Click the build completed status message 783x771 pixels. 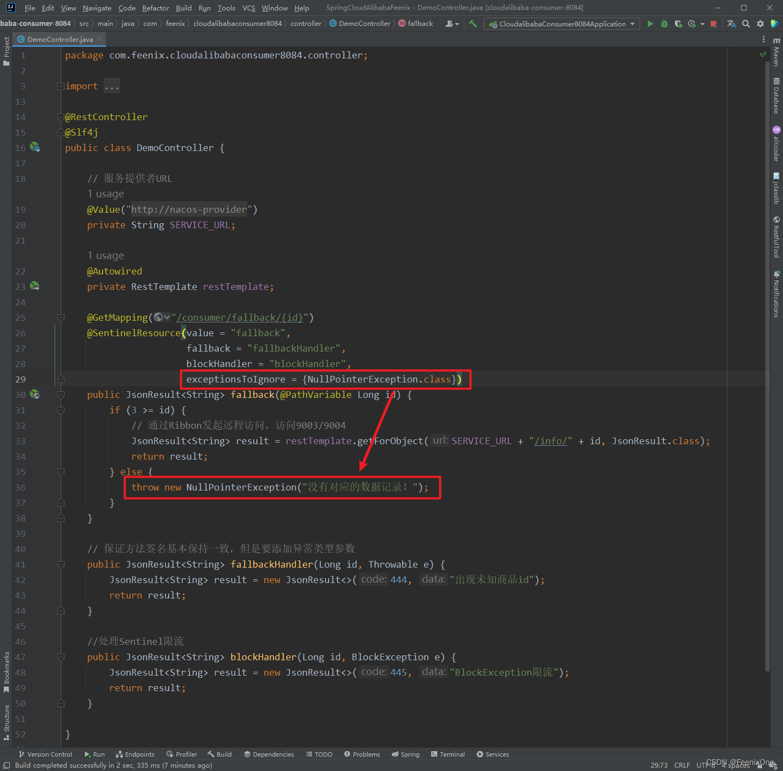(x=114, y=765)
